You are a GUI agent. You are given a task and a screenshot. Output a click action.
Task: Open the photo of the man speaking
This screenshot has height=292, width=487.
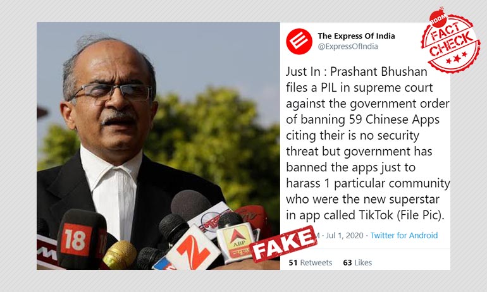(x=158, y=146)
